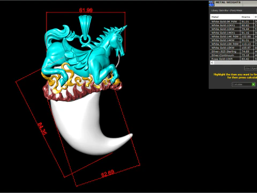
Task: Select the White Gold 10KX1 row
Action: [x=233, y=25]
